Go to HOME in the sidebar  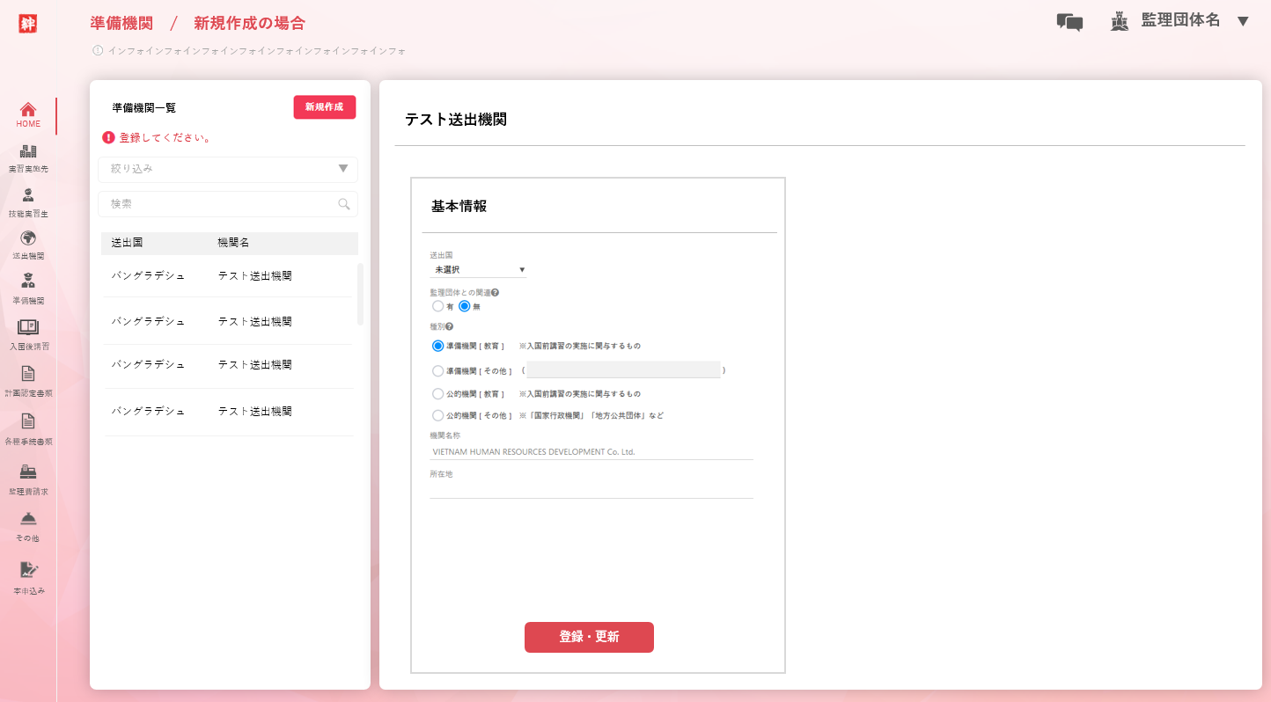[x=28, y=114]
